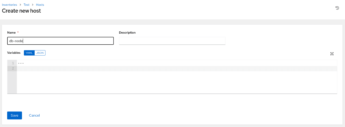Click the chevron after Test breadcrumb
This screenshot has height=127, width=345.
[x=33, y=5]
